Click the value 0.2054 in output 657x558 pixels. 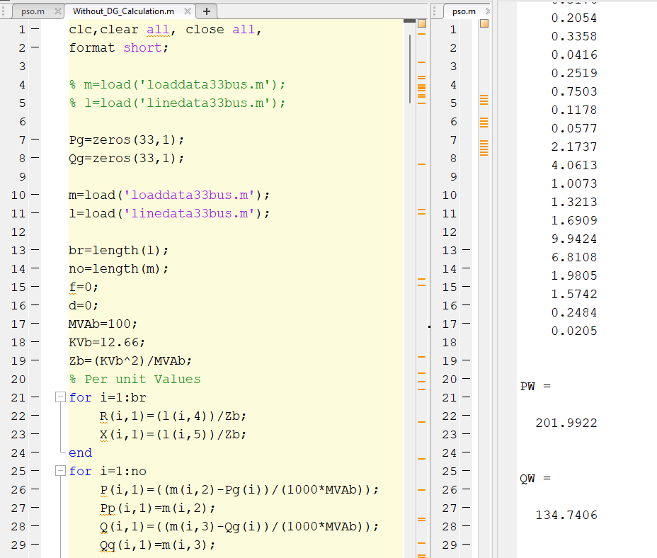coord(574,18)
